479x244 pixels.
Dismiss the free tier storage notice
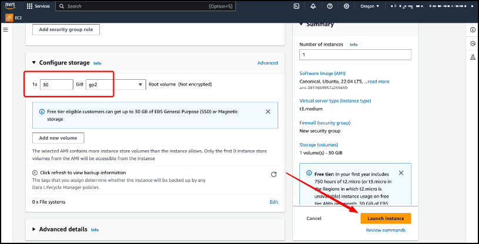tap(268, 112)
